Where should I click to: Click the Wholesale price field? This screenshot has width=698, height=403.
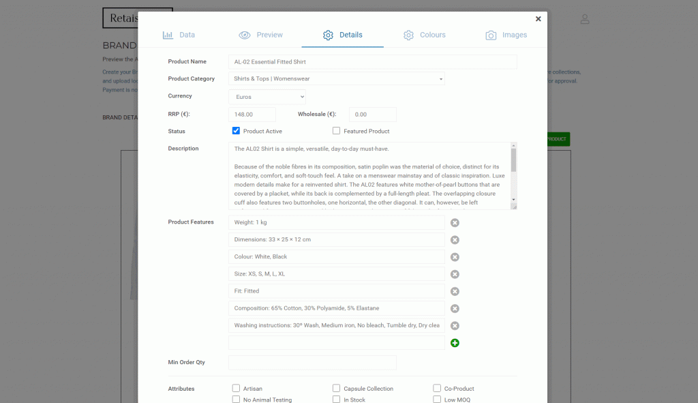coord(373,115)
